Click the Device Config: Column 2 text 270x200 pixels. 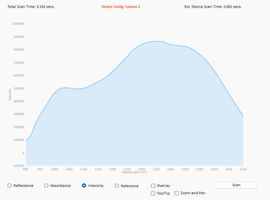(121, 7)
